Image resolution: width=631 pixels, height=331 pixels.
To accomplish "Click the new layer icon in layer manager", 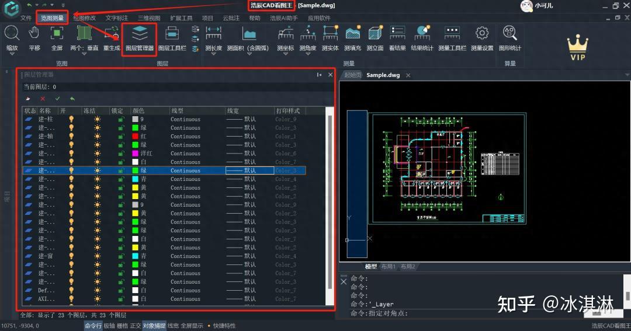I will point(28,99).
